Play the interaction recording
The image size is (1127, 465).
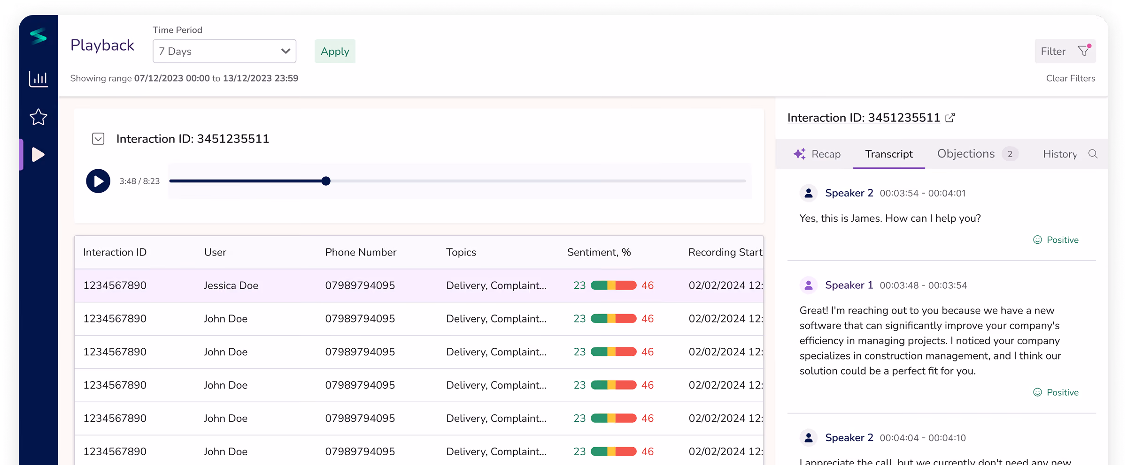point(98,181)
